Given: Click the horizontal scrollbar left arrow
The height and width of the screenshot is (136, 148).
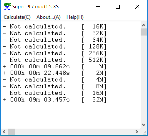Looking at the screenshot, I should tap(4, 132).
